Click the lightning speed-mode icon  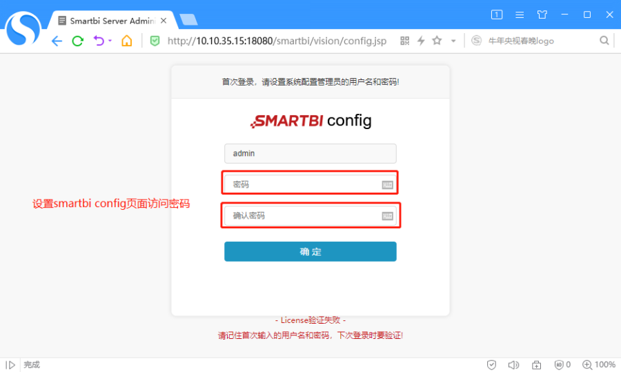pyautogui.click(x=421, y=41)
